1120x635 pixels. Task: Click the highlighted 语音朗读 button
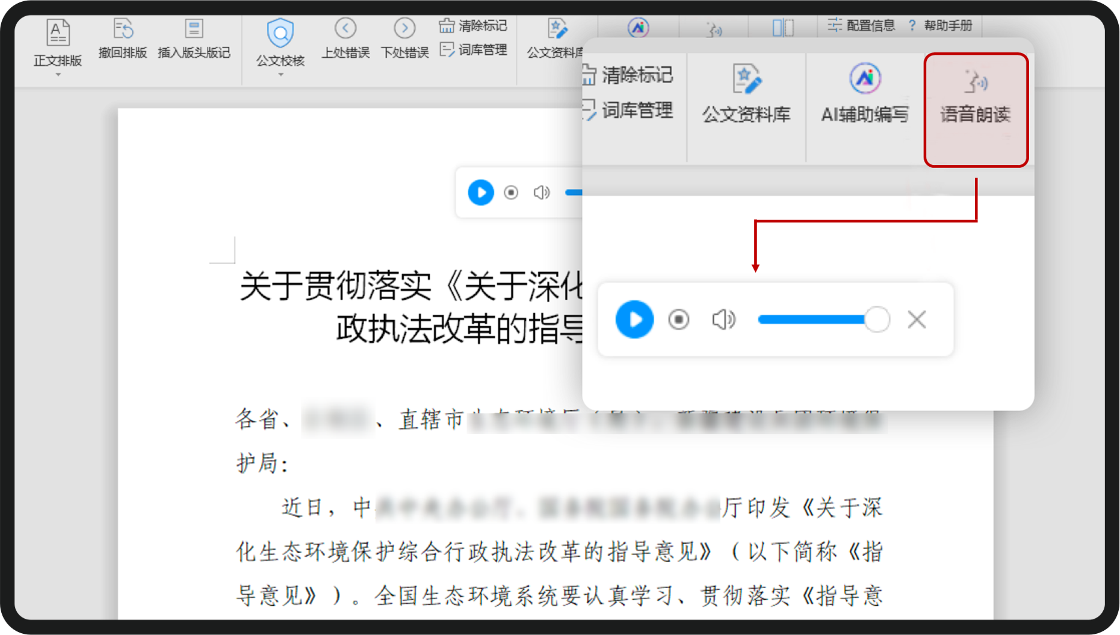pos(976,110)
